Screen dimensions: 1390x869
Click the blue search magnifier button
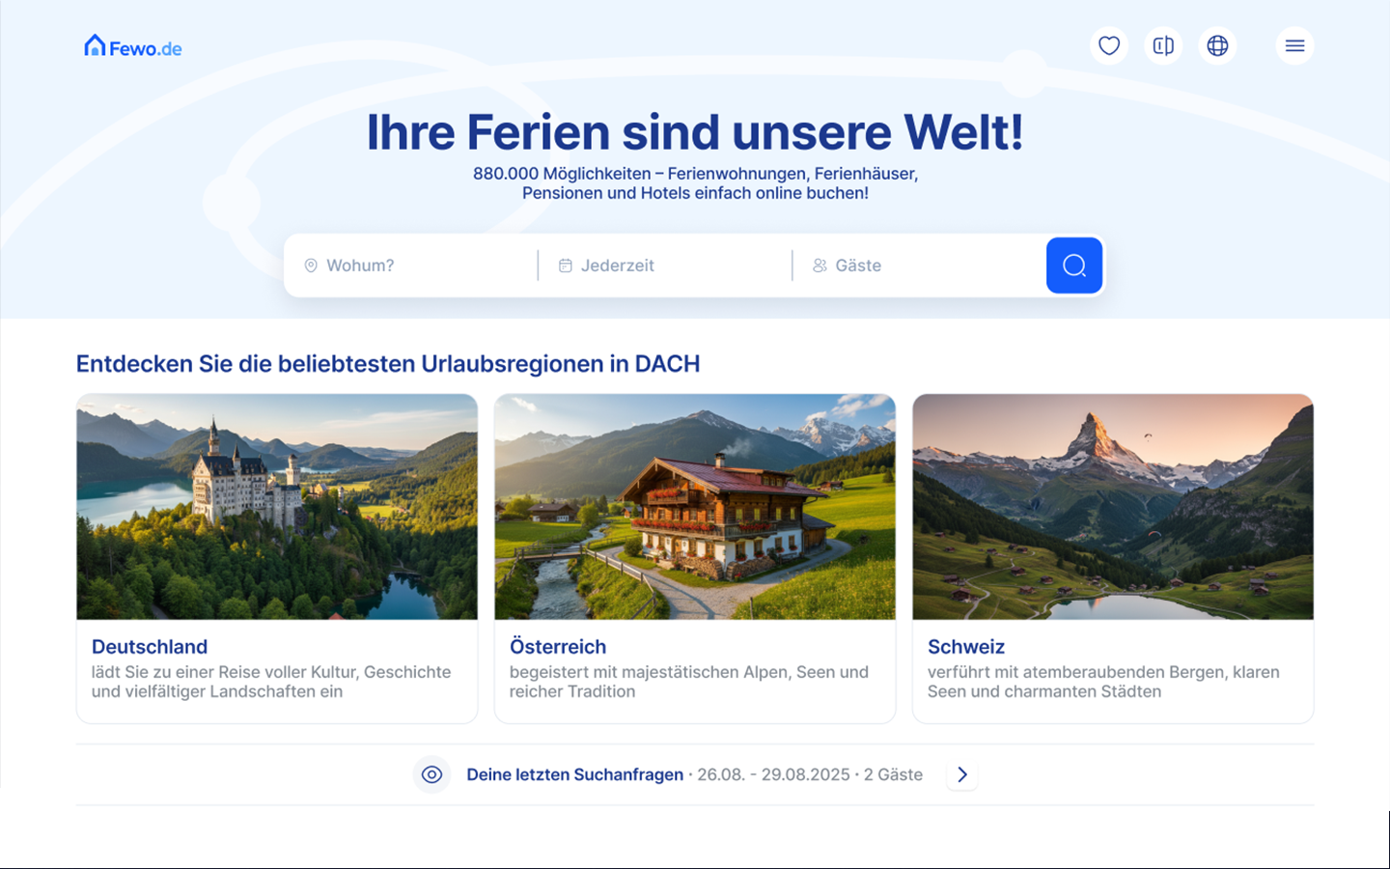tap(1074, 266)
